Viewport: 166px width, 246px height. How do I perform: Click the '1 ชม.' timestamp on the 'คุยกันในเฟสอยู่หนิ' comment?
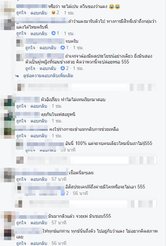[x=57, y=121]
